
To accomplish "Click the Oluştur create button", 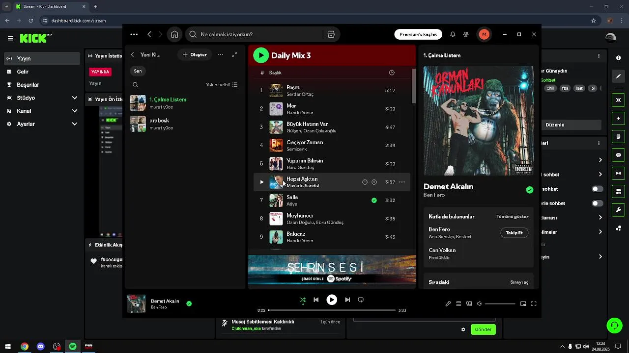I will [195, 54].
